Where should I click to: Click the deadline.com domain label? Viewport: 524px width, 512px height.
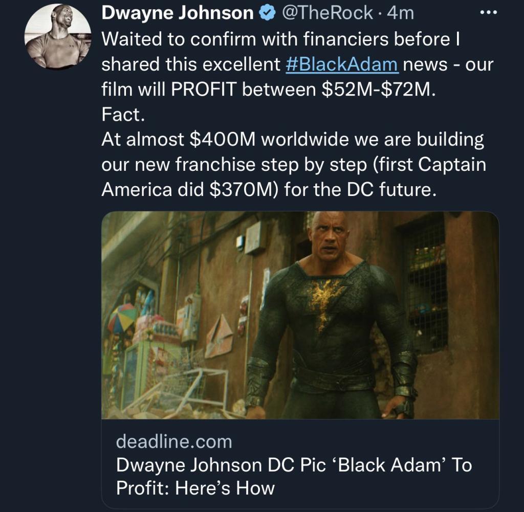click(174, 441)
